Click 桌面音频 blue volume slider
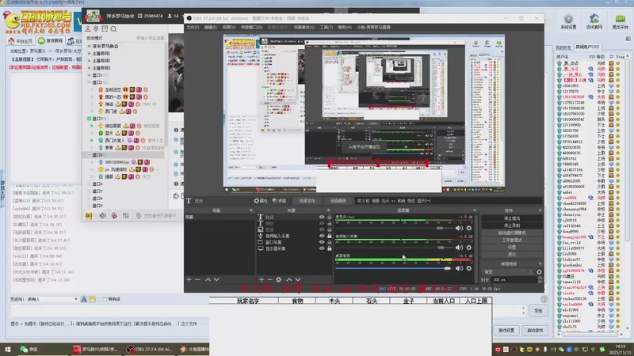Image resolution: width=634 pixels, height=356 pixels. pos(393,268)
